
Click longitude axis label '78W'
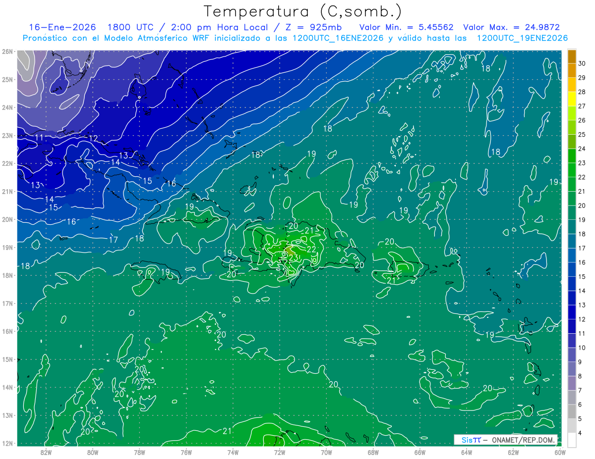139,452
